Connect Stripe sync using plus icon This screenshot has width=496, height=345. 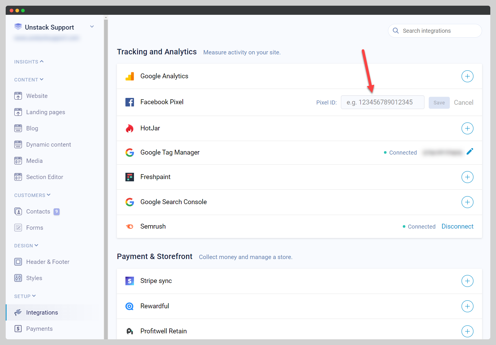coord(467,281)
